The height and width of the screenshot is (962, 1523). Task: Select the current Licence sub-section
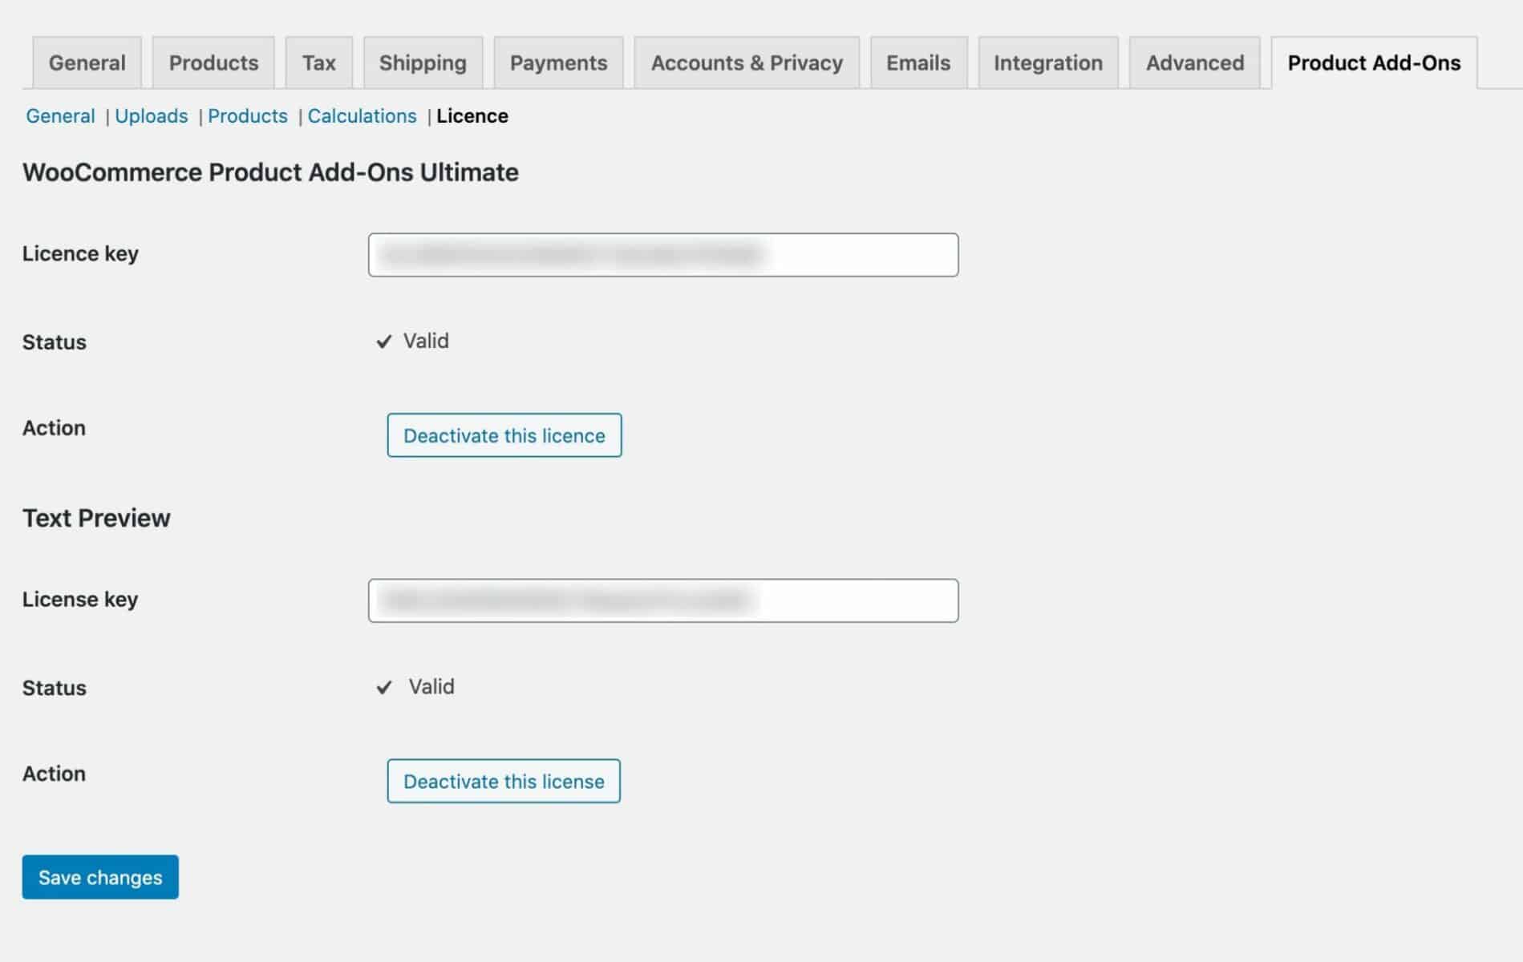pyautogui.click(x=472, y=116)
